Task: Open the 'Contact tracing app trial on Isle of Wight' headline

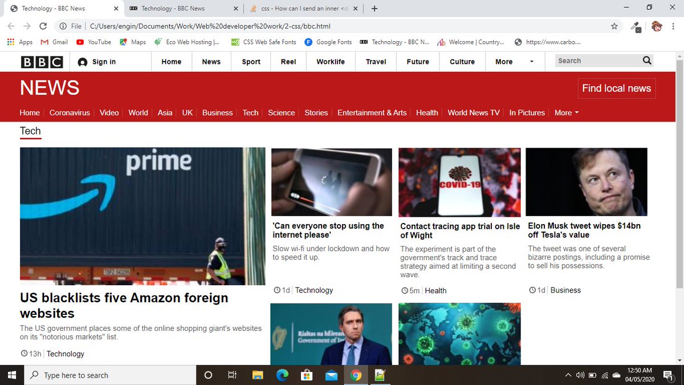Action: point(460,230)
